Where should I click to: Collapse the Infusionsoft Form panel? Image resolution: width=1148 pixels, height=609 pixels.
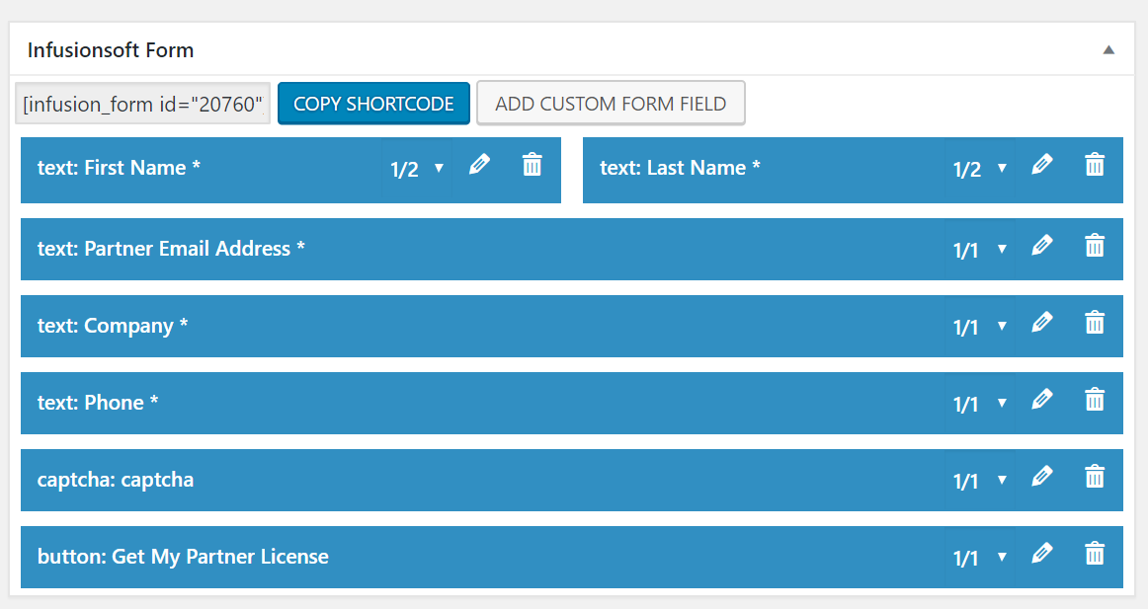click(x=1108, y=49)
